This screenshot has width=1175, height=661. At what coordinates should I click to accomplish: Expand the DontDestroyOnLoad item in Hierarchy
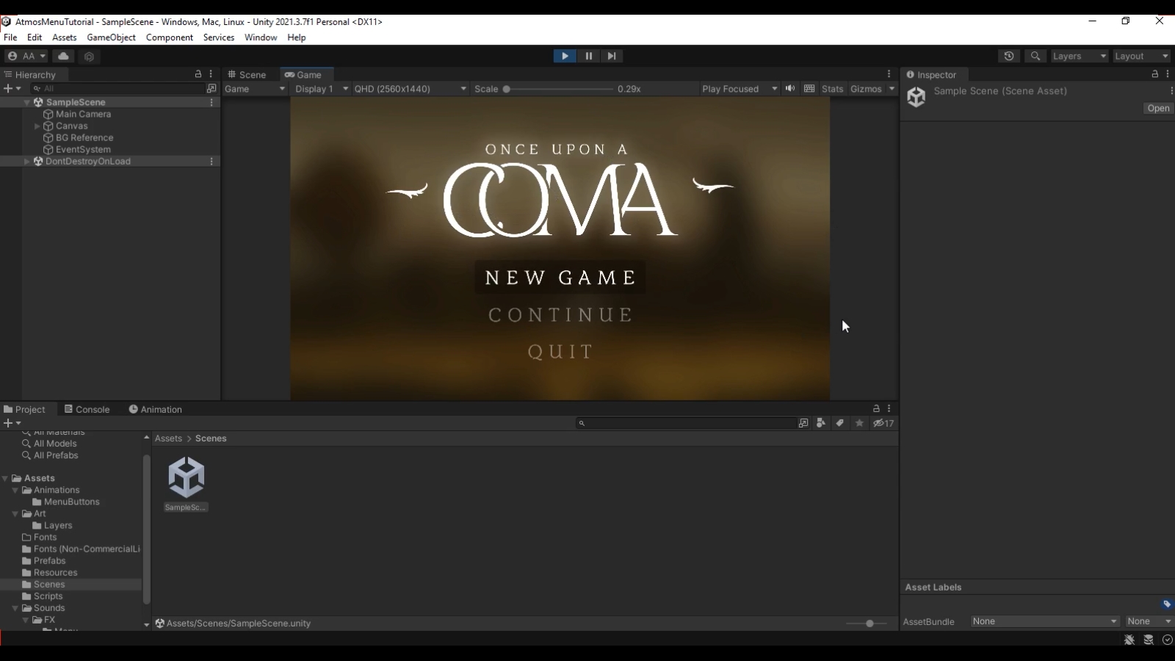click(26, 161)
